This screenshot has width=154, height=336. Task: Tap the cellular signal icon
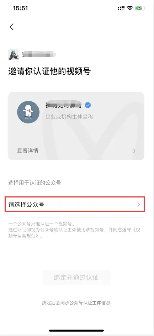[121, 8]
